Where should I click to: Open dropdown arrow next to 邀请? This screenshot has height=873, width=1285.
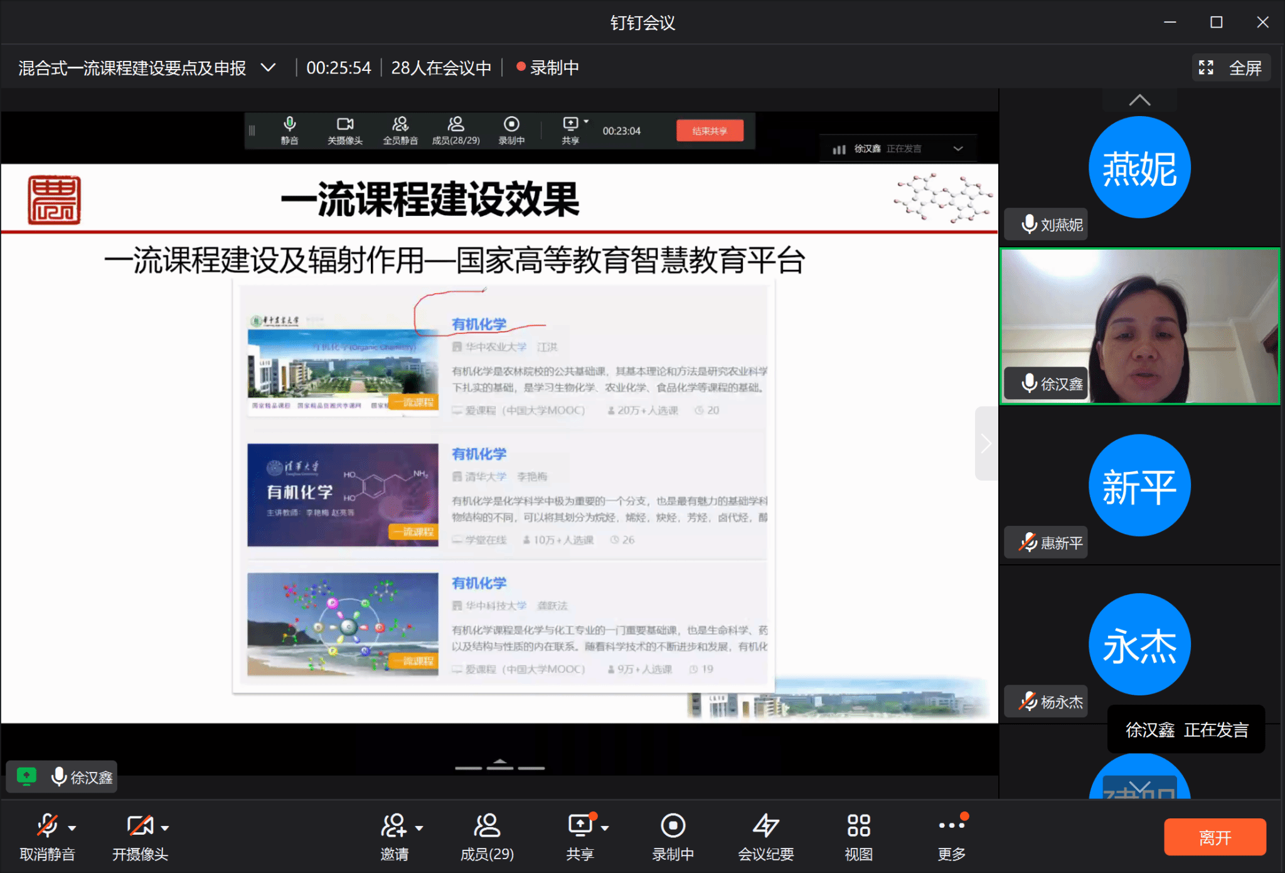point(419,828)
